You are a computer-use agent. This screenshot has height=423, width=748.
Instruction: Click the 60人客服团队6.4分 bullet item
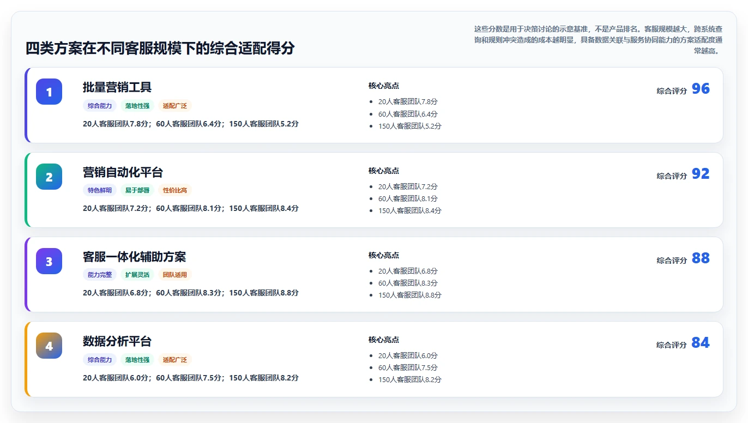408,114
